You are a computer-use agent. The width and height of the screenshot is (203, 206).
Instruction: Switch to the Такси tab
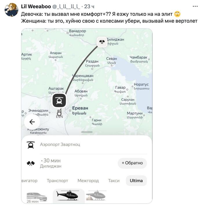point(114,181)
